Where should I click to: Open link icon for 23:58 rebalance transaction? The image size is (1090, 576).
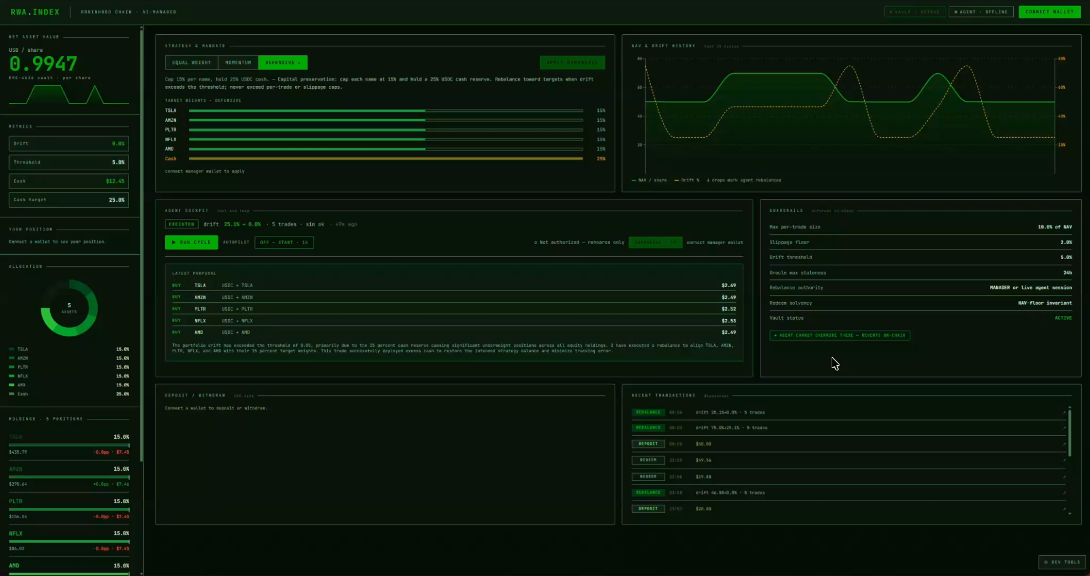click(1064, 493)
